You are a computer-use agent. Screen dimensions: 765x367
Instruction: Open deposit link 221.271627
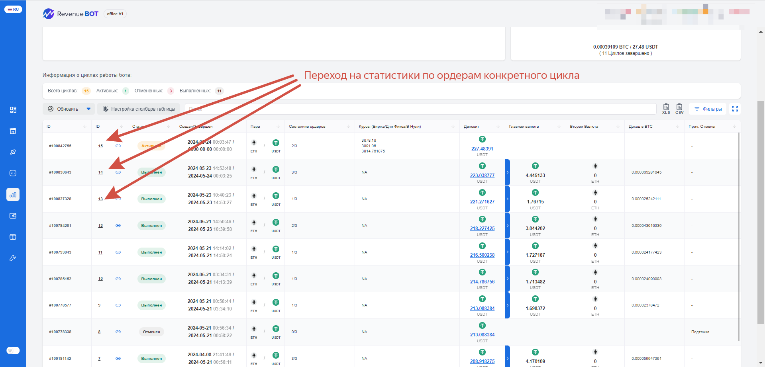[482, 202]
